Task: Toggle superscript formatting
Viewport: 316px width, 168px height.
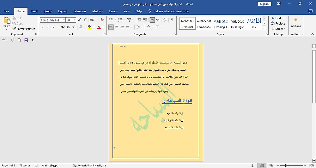Action: [x=74, y=27]
